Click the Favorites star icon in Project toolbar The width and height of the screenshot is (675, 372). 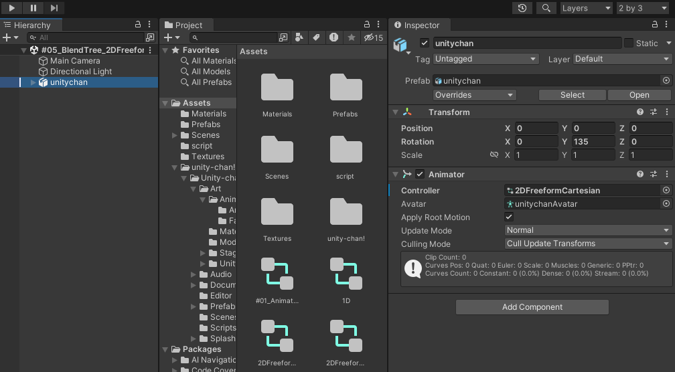(x=352, y=37)
